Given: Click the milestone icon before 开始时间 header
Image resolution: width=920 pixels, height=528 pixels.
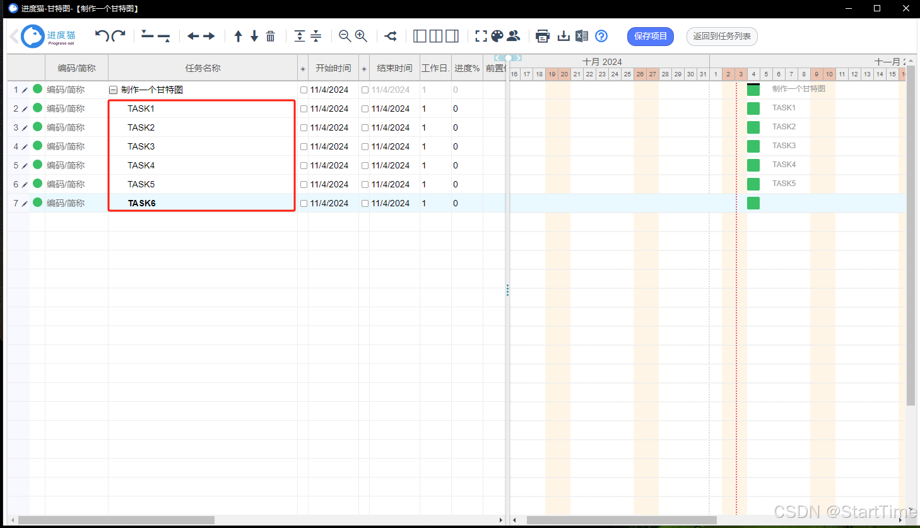Looking at the screenshot, I should click(x=303, y=69).
